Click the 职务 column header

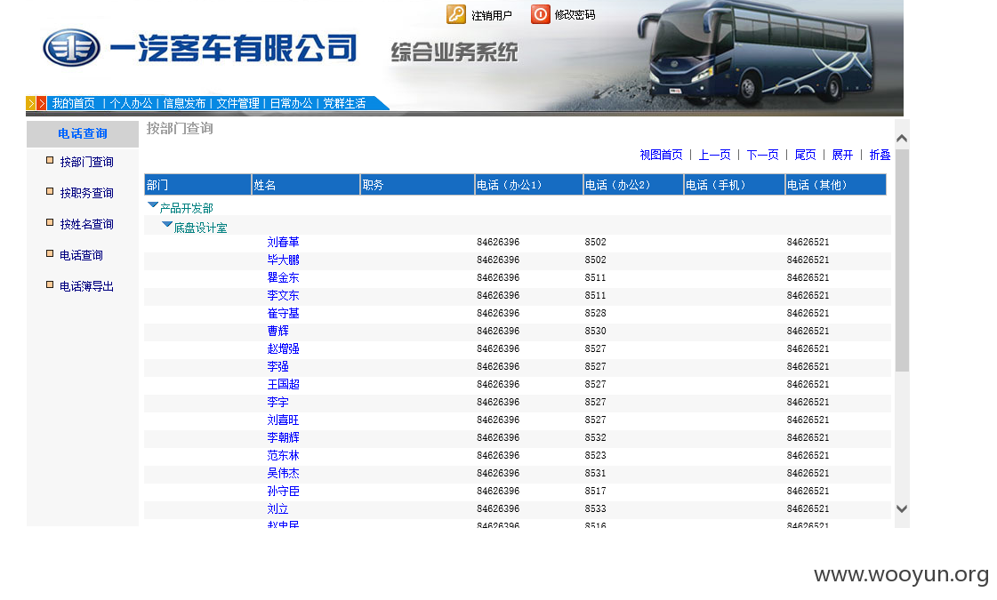click(x=417, y=184)
